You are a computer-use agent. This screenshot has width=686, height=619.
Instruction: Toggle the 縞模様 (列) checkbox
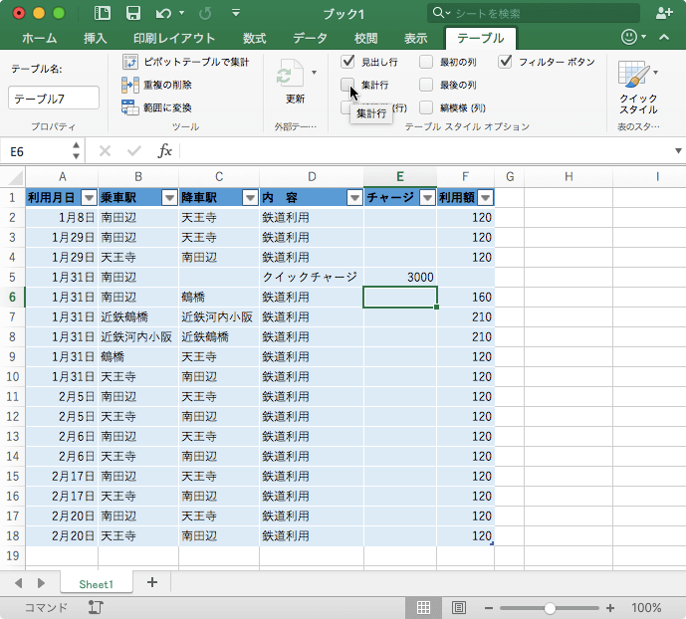[426, 107]
